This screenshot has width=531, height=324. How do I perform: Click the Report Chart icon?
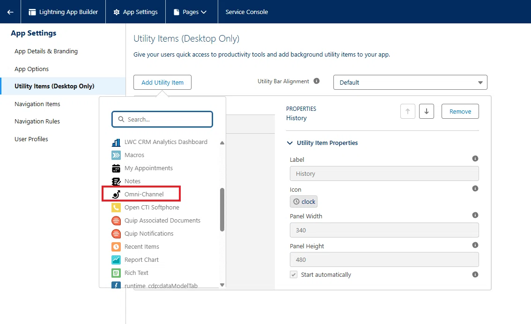point(116,260)
